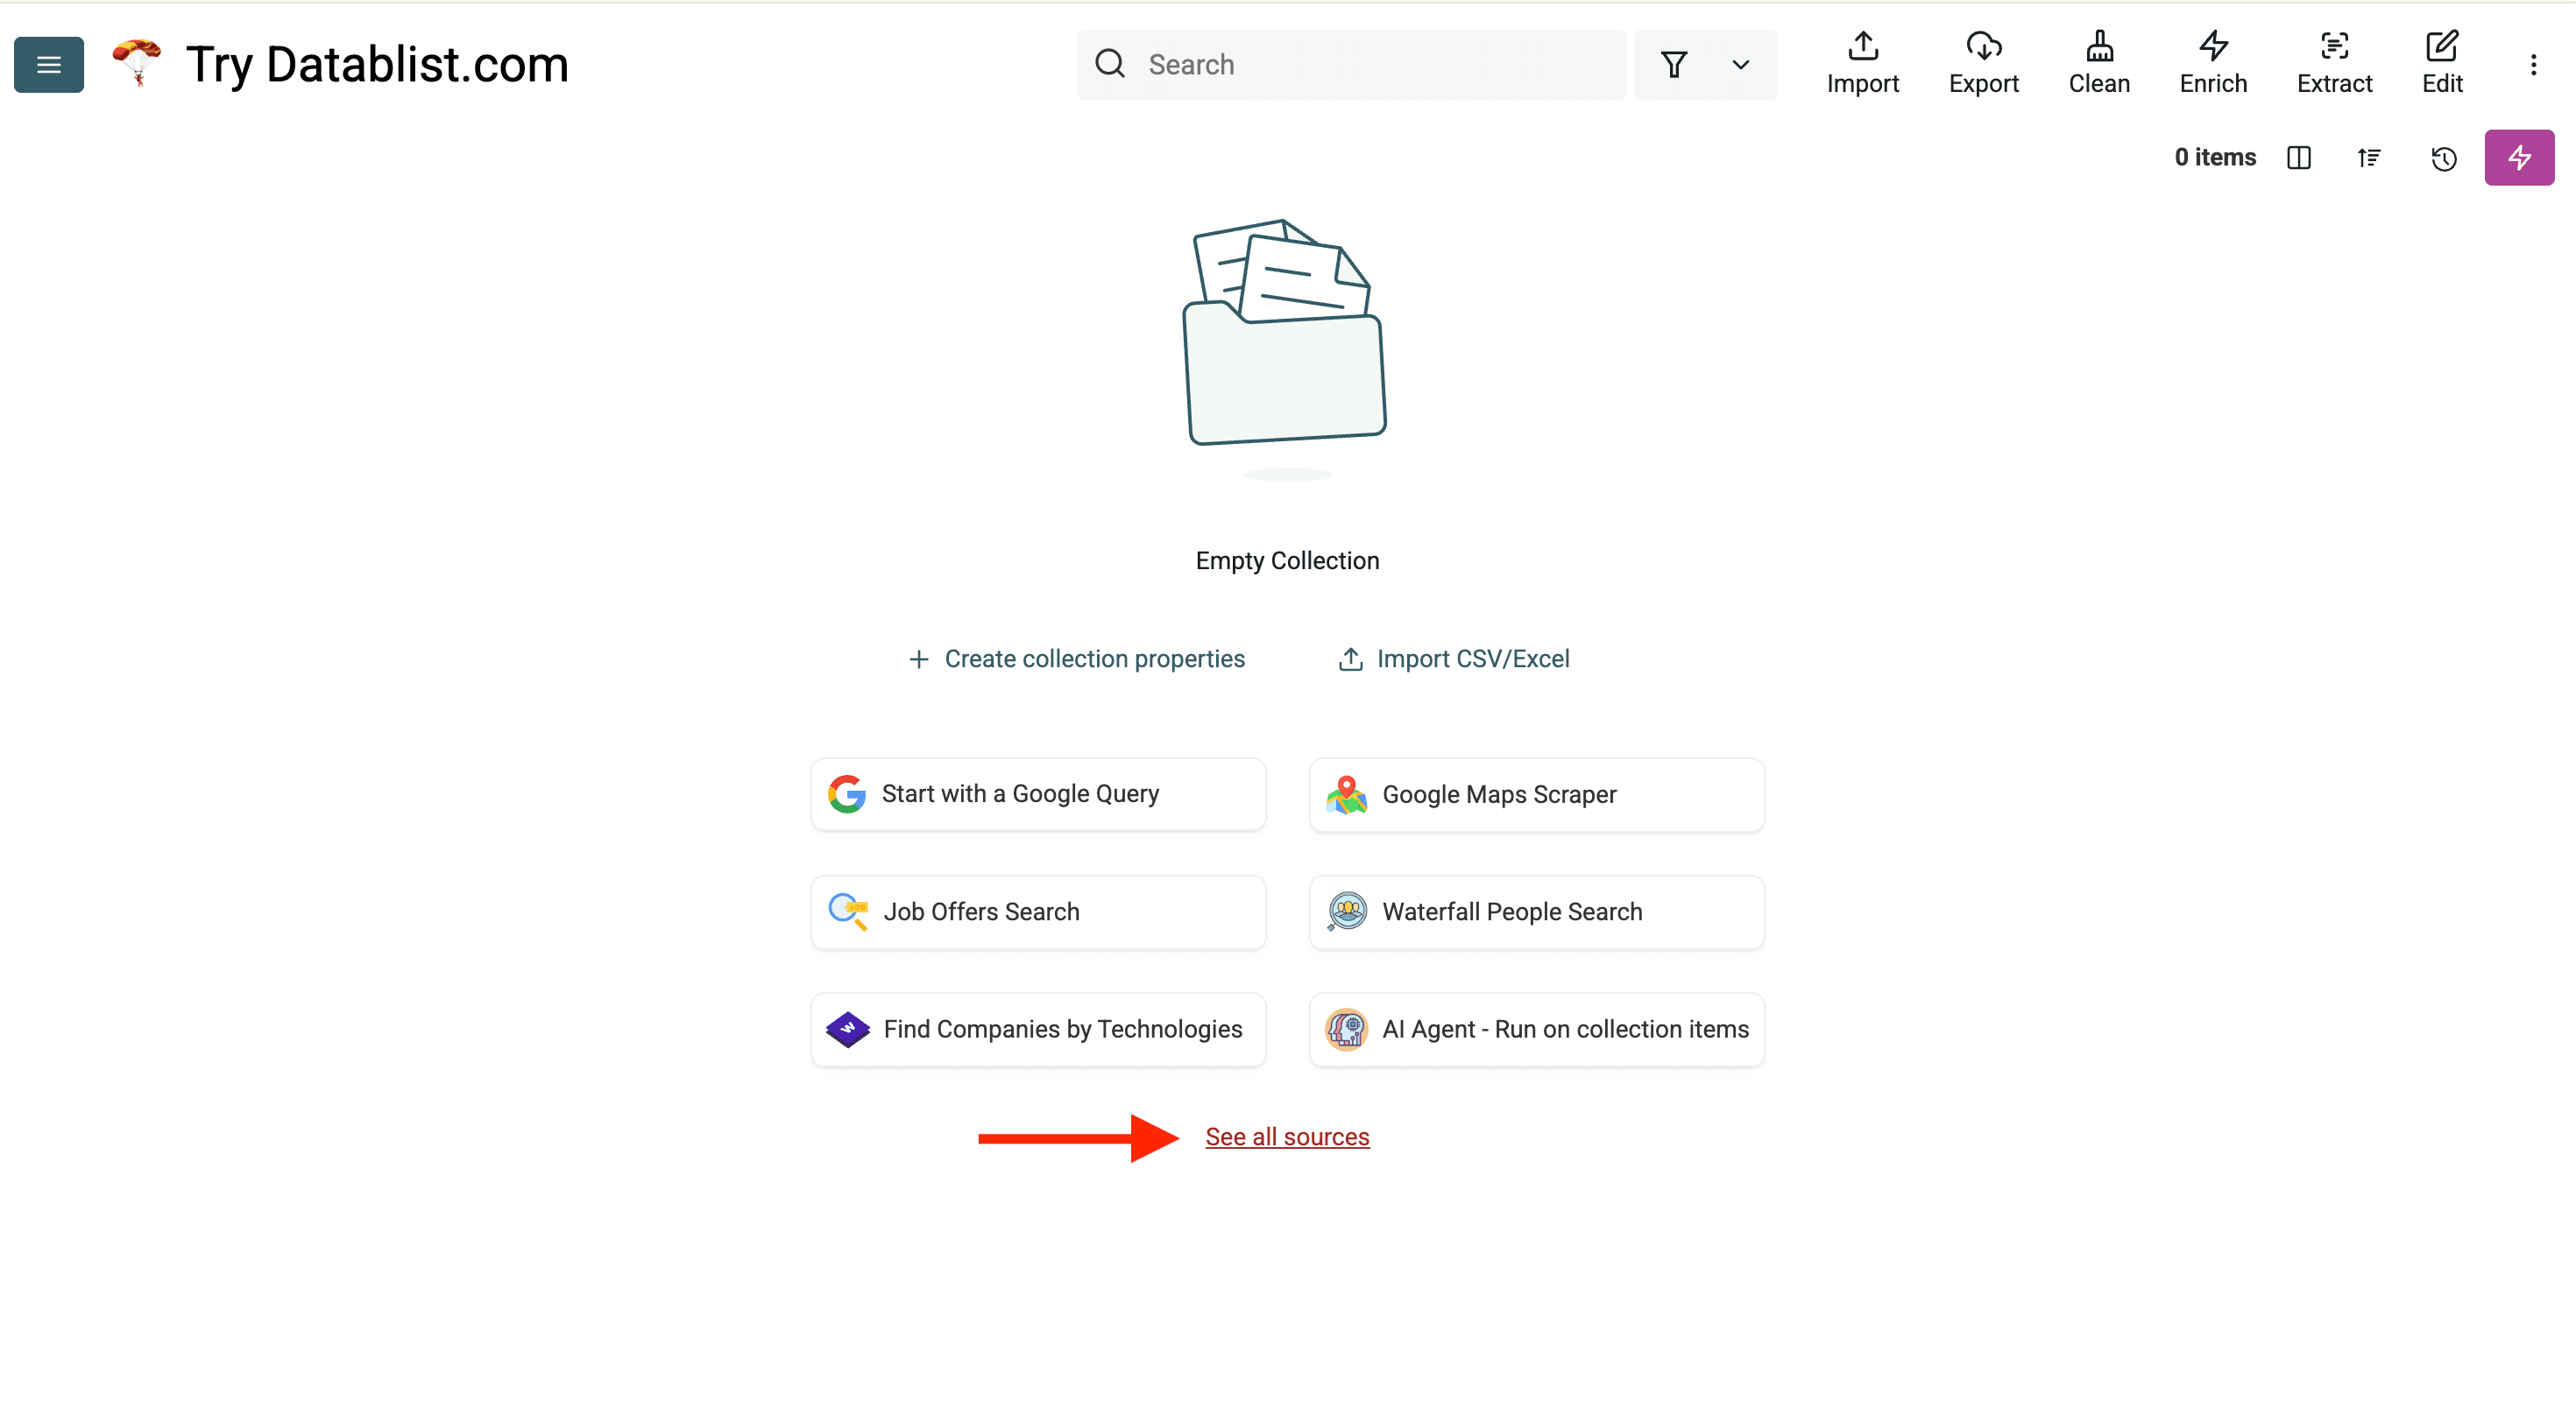This screenshot has width=2576, height=1401.
Task: Toggle the sort order control
Action: coord(2369,158)
